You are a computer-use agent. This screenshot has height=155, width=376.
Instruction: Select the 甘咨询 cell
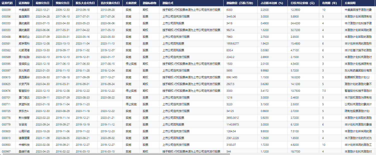pyautogui.click(x=23, y=124)
